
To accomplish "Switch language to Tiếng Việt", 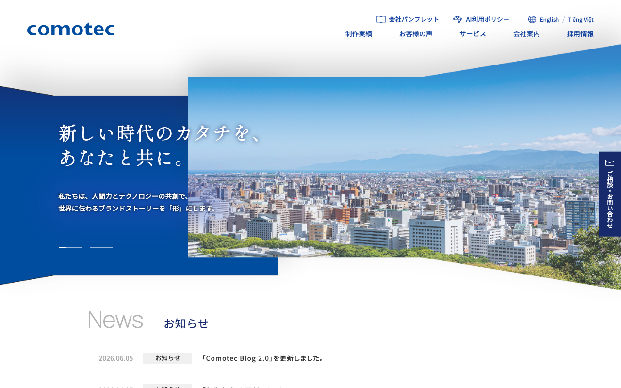I will click(581, 20).
